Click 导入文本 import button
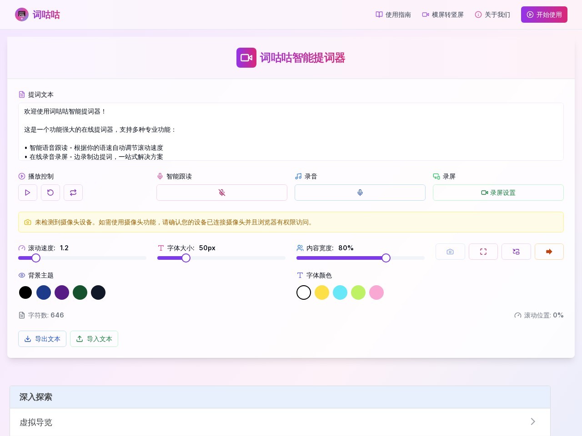582x436 pixels. click(94, 339)
